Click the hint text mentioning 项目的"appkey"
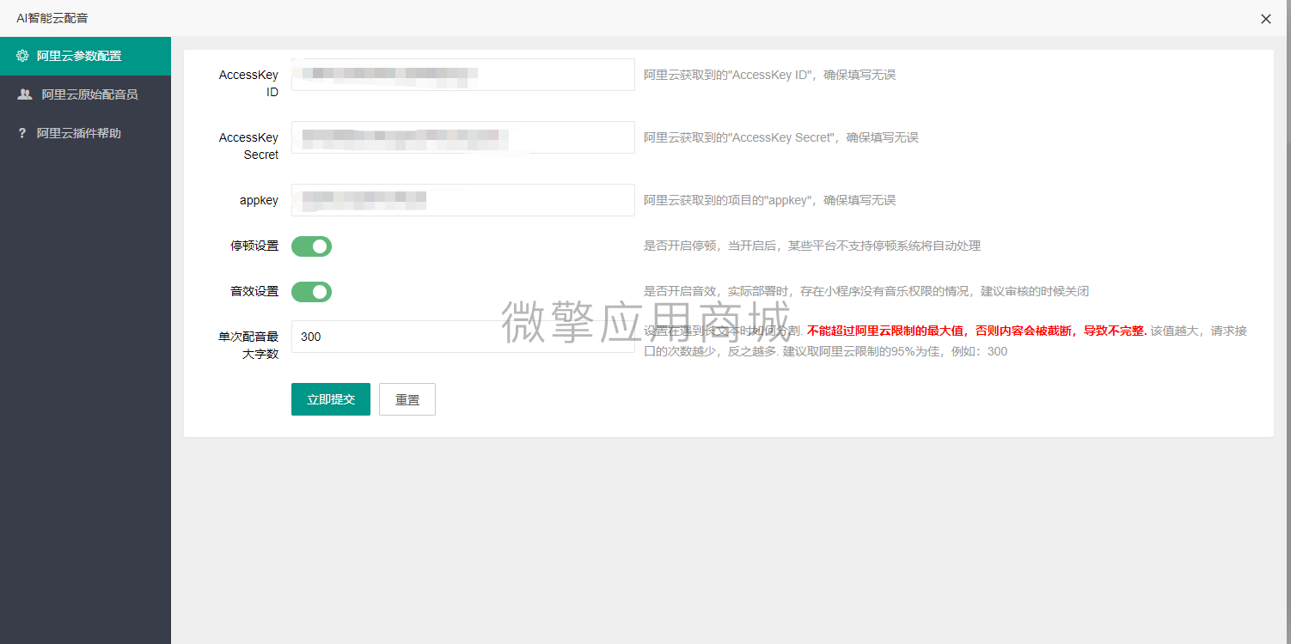This screenshot has width=1291, height=644. (769, 200)
